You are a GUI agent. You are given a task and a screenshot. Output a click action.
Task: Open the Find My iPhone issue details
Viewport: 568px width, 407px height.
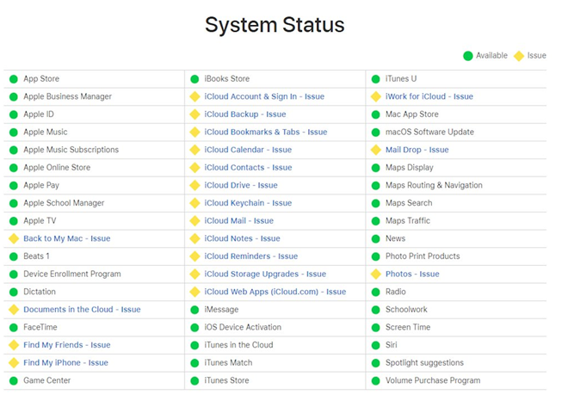coord(65,363)
